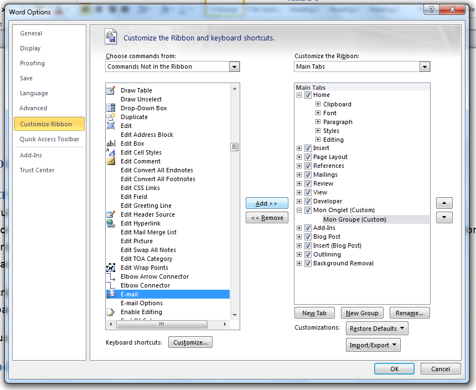Collapse the Home tab tree node
Viewport: 476px width, 390px height.
299,95
